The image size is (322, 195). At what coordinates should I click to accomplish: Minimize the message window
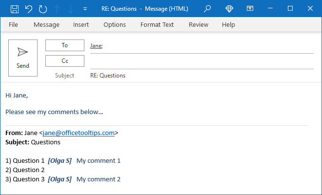click(270, 8)
